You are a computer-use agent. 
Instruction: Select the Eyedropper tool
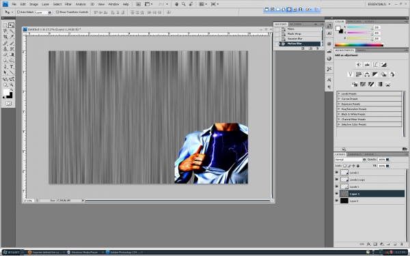click(x=11, y=37)
